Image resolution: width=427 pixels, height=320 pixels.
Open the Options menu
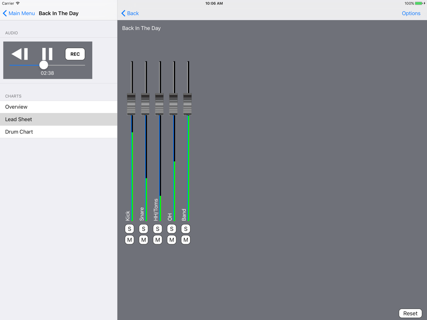pyautogui.click(x=411, y=13)
